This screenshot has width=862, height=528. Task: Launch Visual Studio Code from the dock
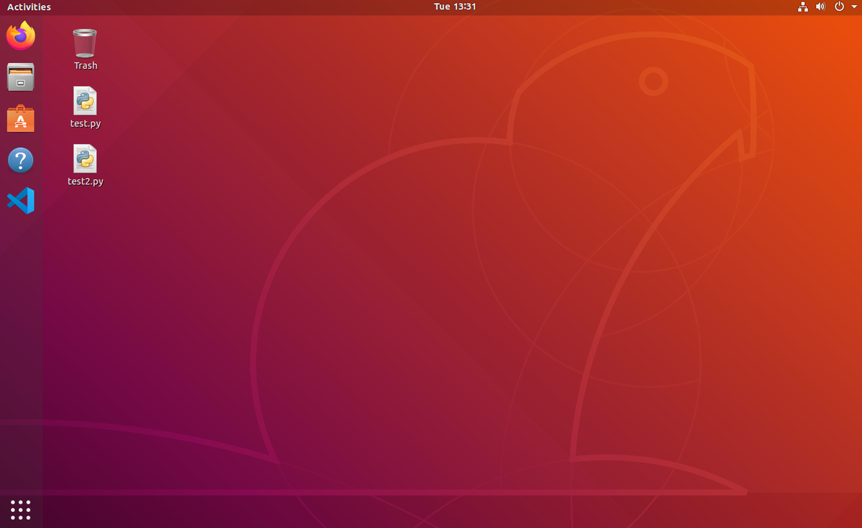(21, 201)
